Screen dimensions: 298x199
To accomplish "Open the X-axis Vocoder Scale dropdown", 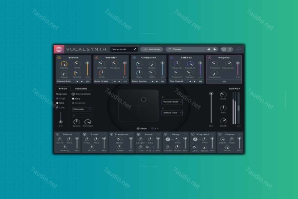I will click(x=172, y=102).
